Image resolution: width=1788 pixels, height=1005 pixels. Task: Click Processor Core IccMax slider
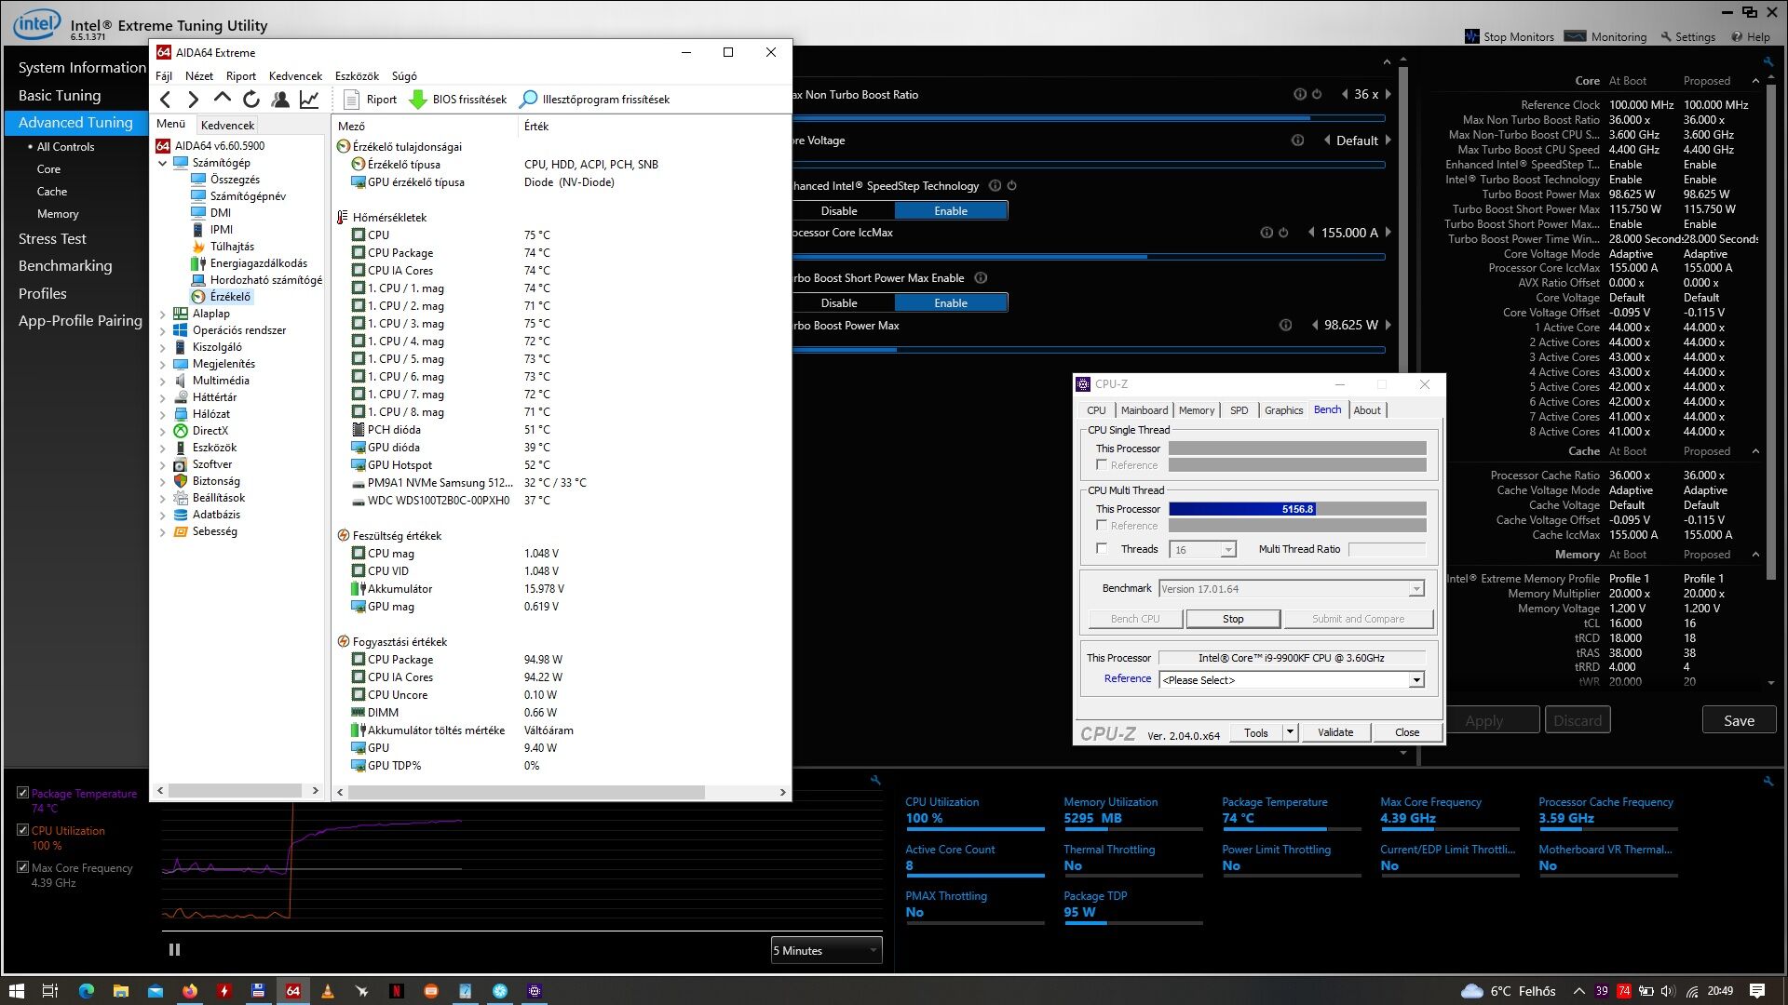click(x=1088, y=257)
